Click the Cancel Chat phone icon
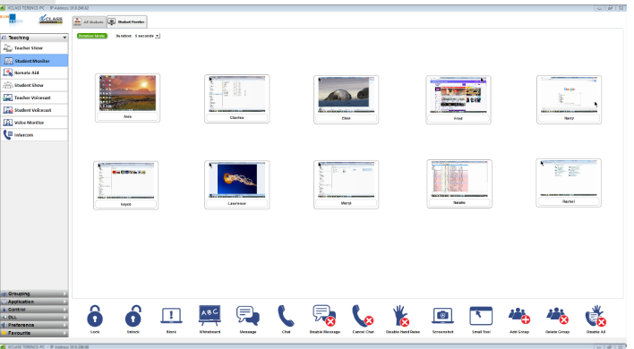Screen dimensions: 634x349 coord(363,316)
